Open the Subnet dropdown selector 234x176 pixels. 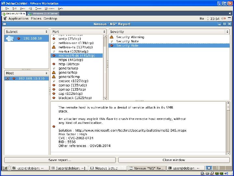[x=26, y=32]
